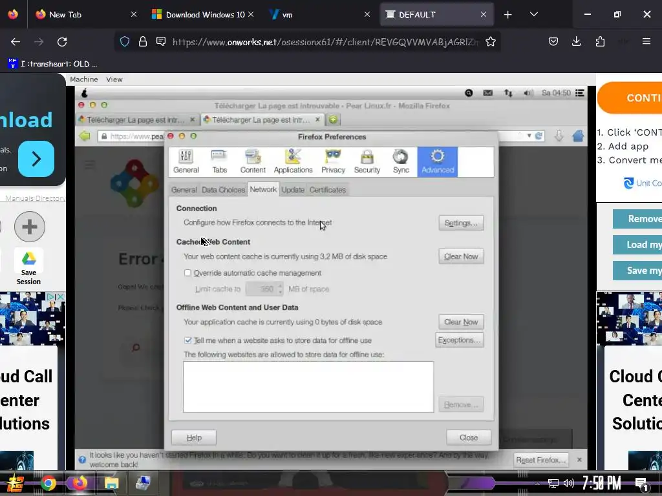Close the Firefox Preferences dialog
Image resolution: width=662 pixels, height=496 pixels.
[x=469, y=438]
